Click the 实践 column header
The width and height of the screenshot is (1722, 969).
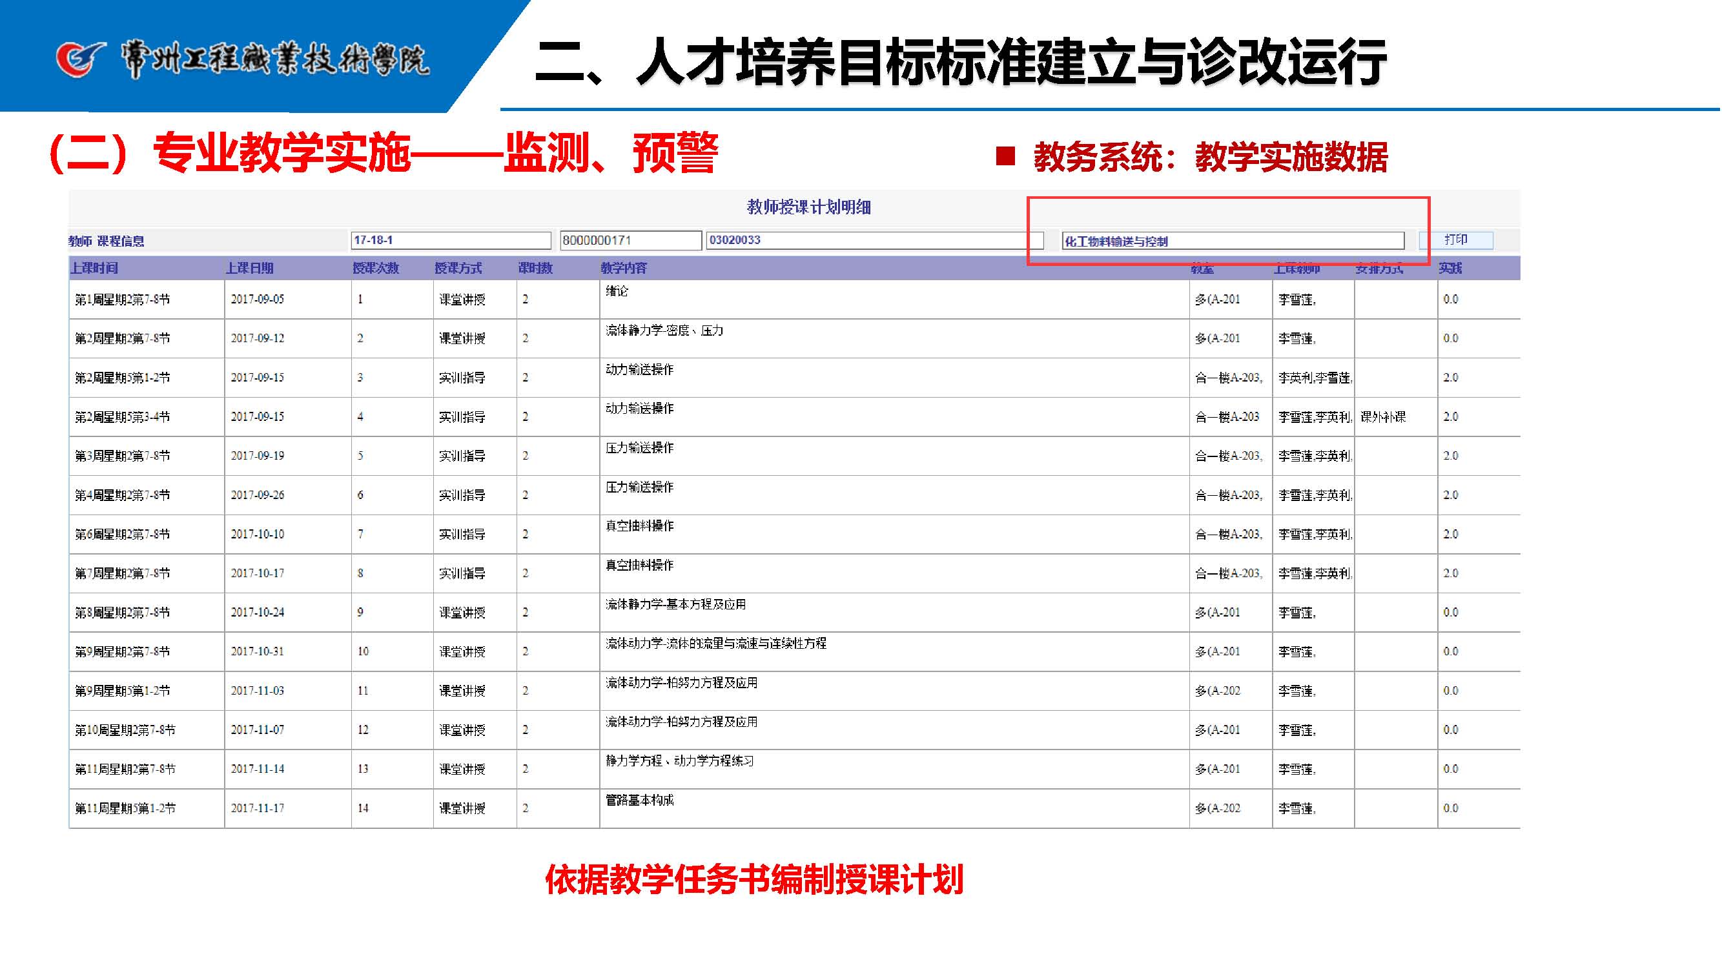1451,269
